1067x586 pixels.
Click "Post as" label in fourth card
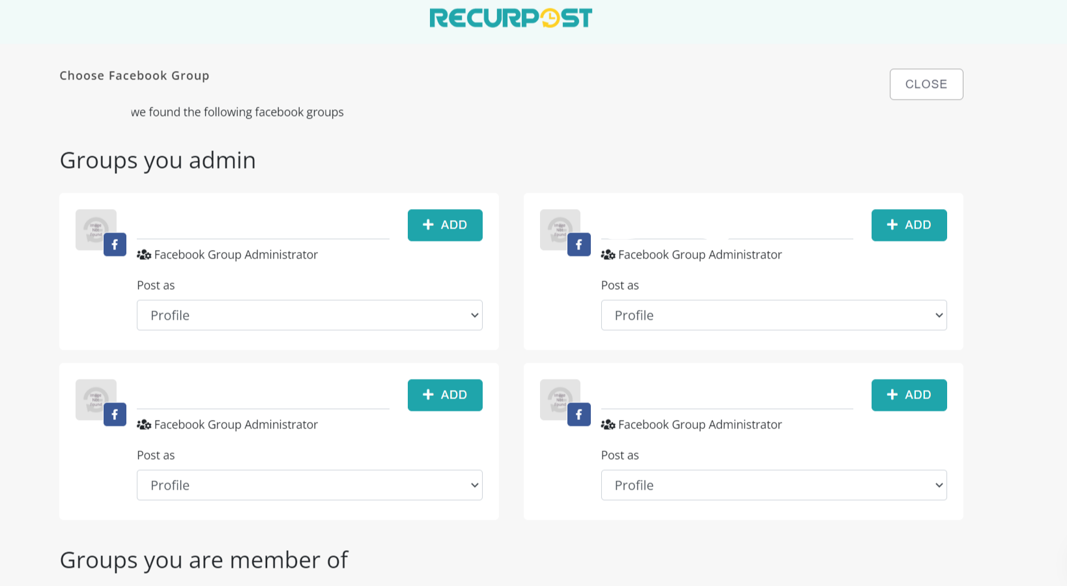point(620,455)
